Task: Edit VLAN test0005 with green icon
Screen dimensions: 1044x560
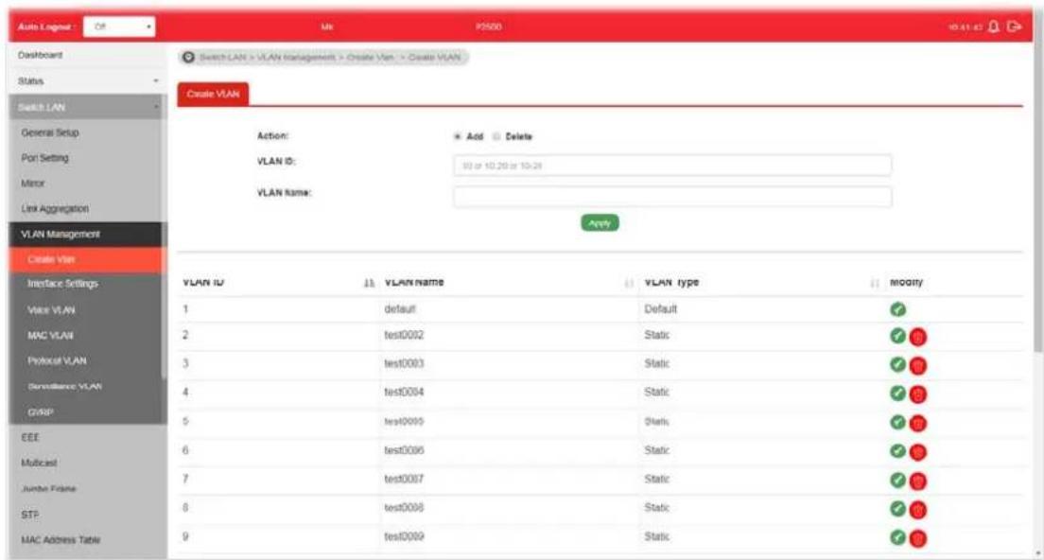Action: coord(897,422)
